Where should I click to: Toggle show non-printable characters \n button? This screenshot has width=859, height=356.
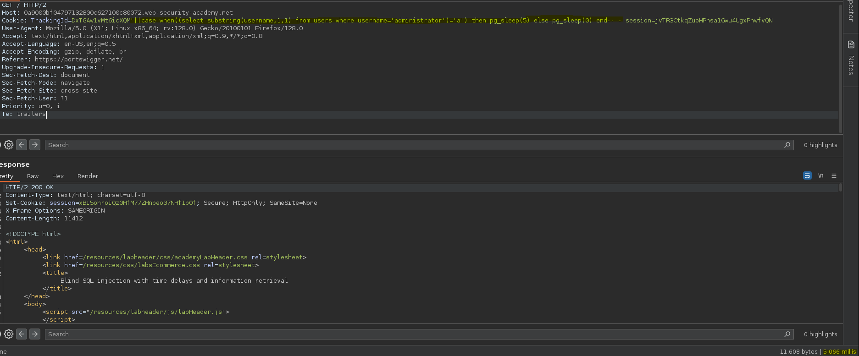pyautogui.click(x=820, y=175)
